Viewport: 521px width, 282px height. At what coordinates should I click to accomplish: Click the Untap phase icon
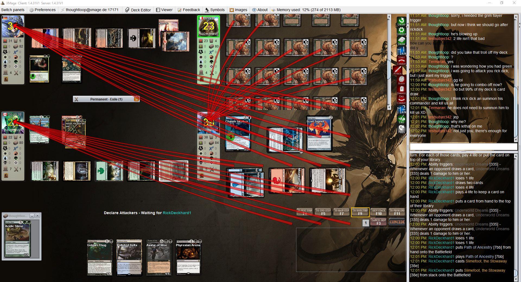pyautogui.click(x=401, y=21)
